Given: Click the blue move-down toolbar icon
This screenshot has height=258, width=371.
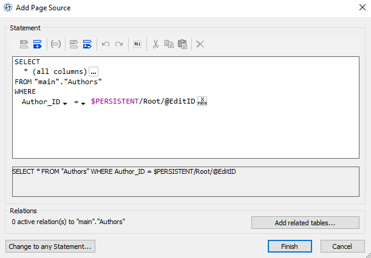Looking at the screenshot, I should [87, 44].
